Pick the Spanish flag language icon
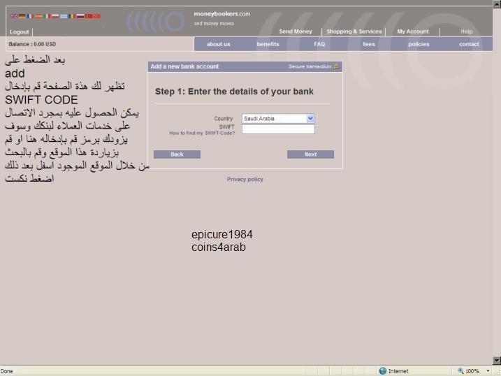 38,16
